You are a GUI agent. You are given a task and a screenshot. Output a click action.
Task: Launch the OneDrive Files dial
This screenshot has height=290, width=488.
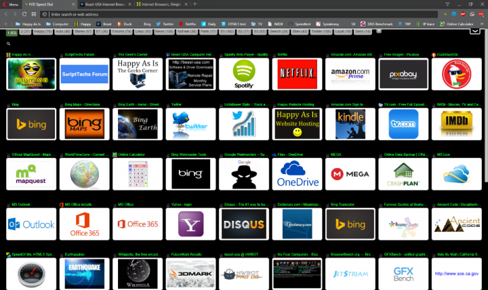click(x=297, y=174)
